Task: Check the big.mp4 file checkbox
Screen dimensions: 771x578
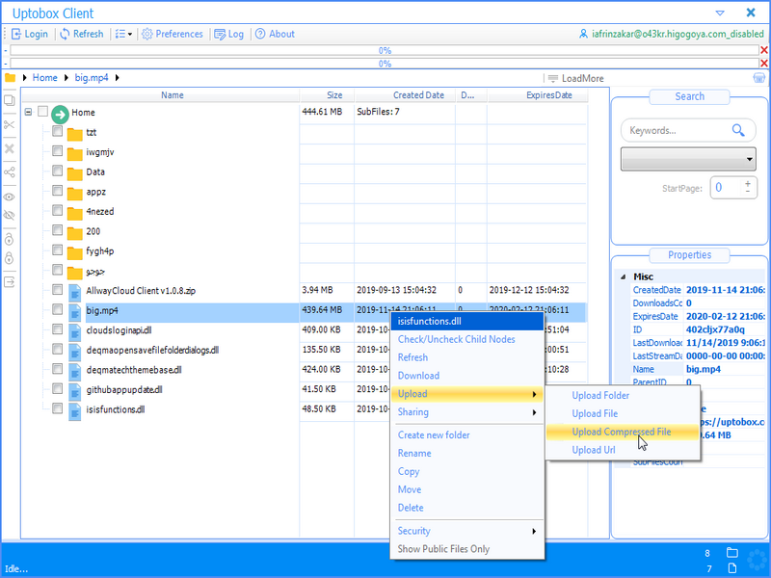Action: click(58, 309)
